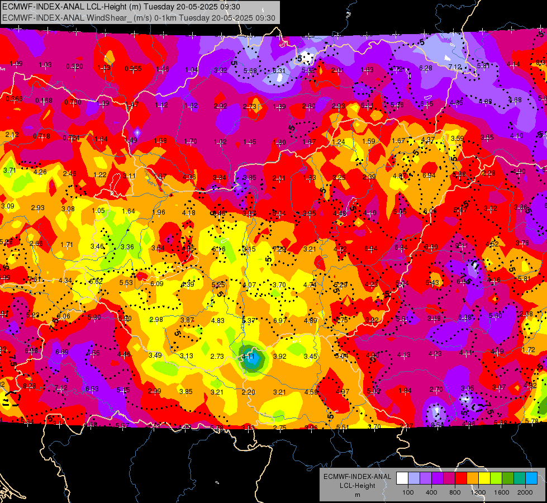Screen dimensions: 547x503
Task: Click the wind shear value 3.87
Action: point(187,320)
